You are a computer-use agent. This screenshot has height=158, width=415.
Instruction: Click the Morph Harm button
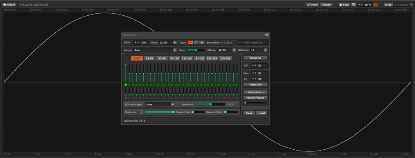pyautogui.click(x=256, y=92)
